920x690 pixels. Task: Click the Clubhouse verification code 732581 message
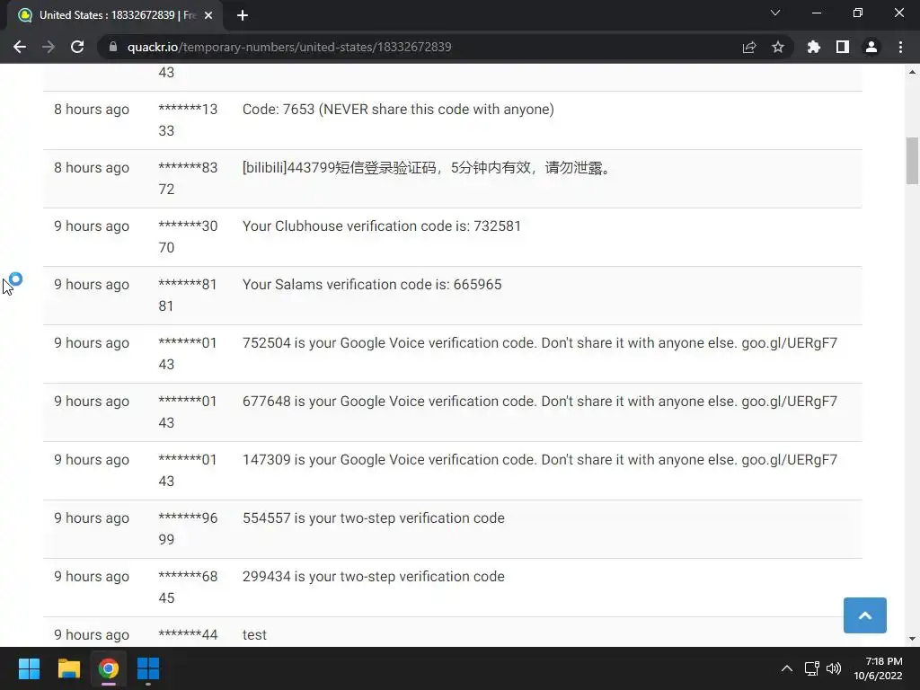[381, 226]
